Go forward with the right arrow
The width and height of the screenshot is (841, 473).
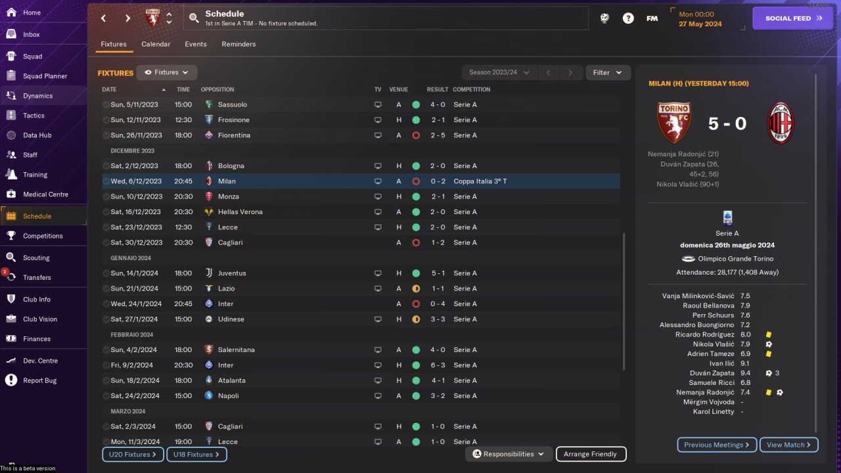click(x=127, y=18)
